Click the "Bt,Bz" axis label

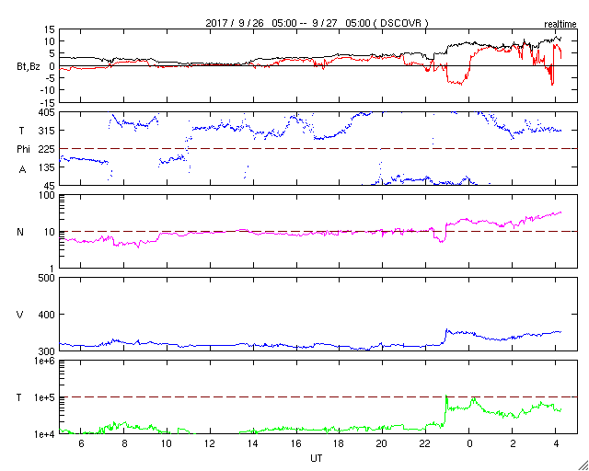29,66
